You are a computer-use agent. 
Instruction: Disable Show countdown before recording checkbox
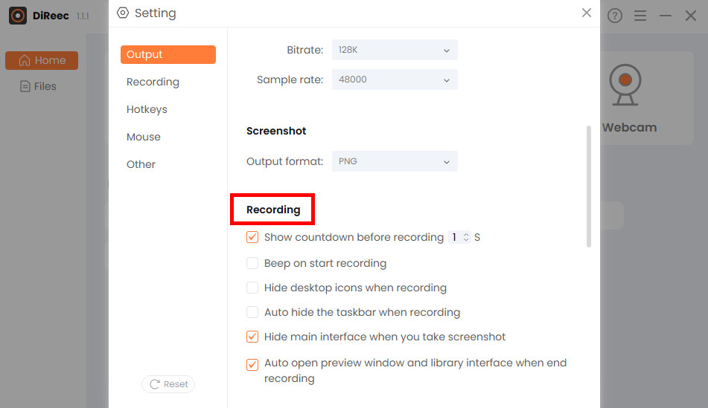pos(252,238)
